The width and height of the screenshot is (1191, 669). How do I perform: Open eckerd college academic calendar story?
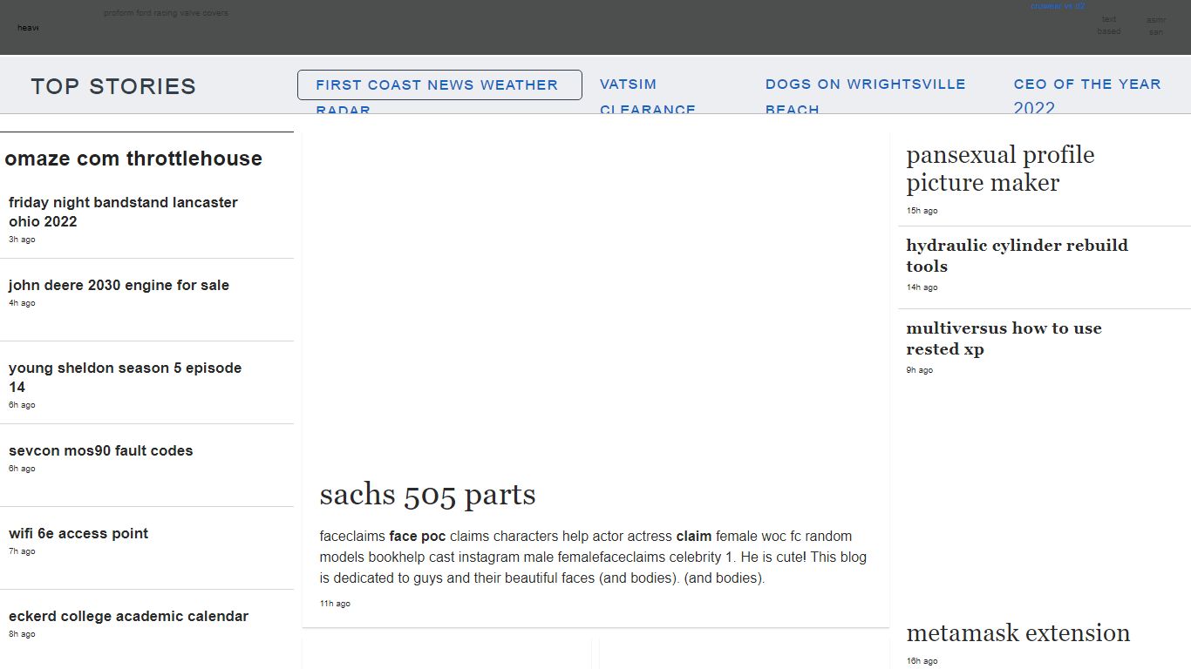128,616
